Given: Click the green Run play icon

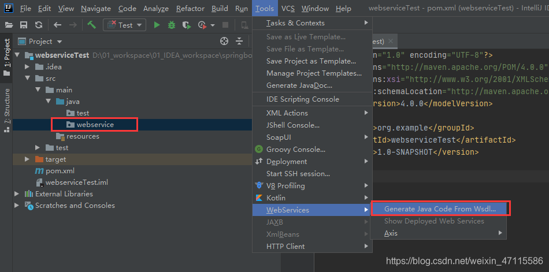Looking at the screenshot, I should coord(157,25).
